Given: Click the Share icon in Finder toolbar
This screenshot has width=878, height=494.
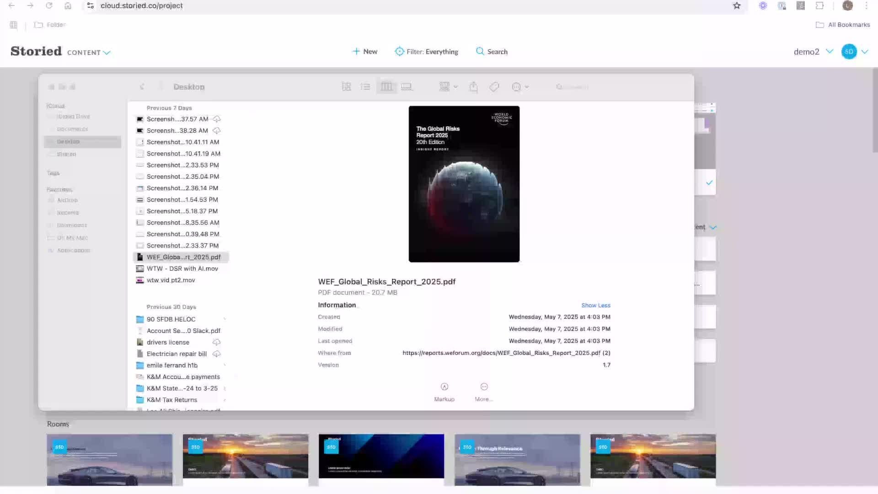Looking at the screenshot, I should coord(473,87).
